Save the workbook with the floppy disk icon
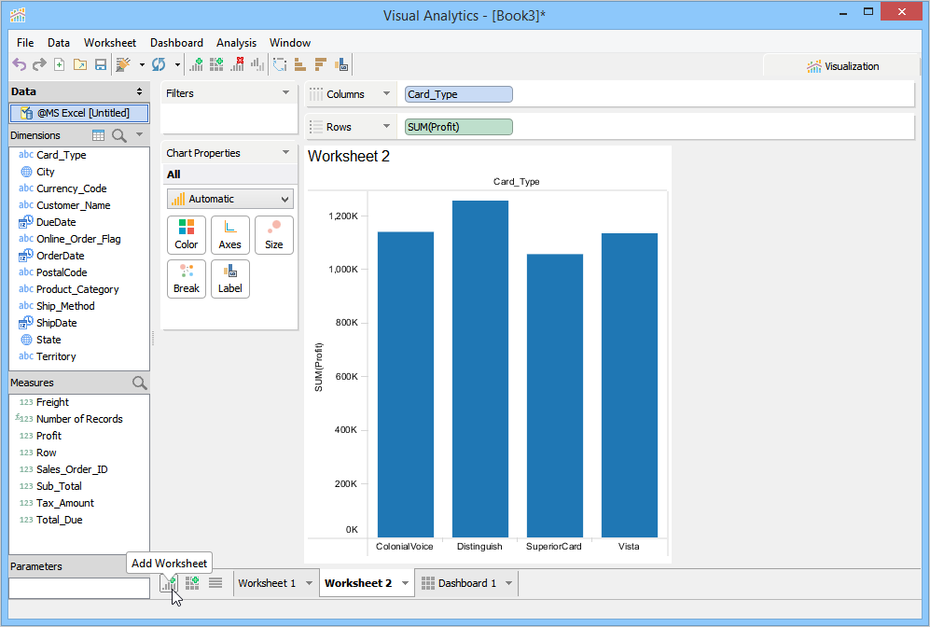 pyautogui.click(x=101, y=64)
